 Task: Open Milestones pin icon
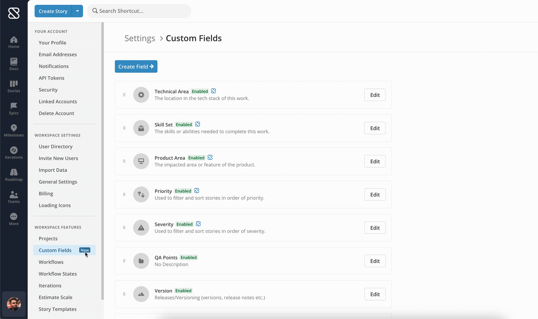pyautogui.click(x=14, y=130)
